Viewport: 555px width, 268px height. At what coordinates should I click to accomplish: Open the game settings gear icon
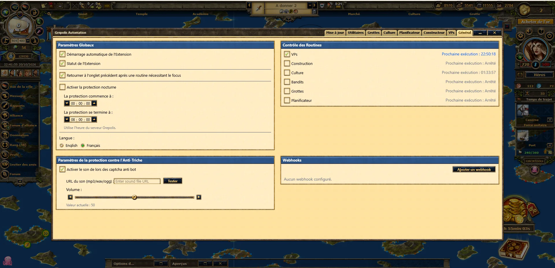(x=521, y=36)
